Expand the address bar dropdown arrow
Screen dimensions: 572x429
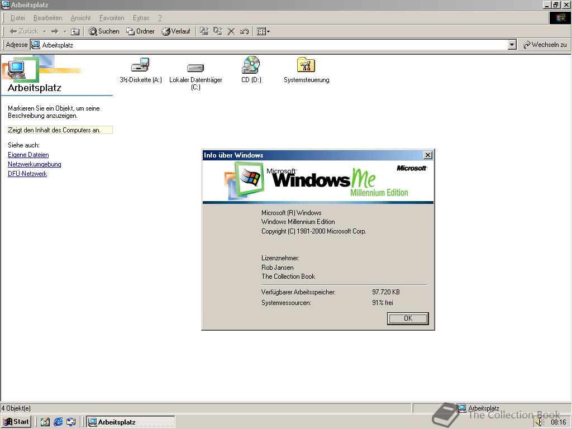pos(512,45)
